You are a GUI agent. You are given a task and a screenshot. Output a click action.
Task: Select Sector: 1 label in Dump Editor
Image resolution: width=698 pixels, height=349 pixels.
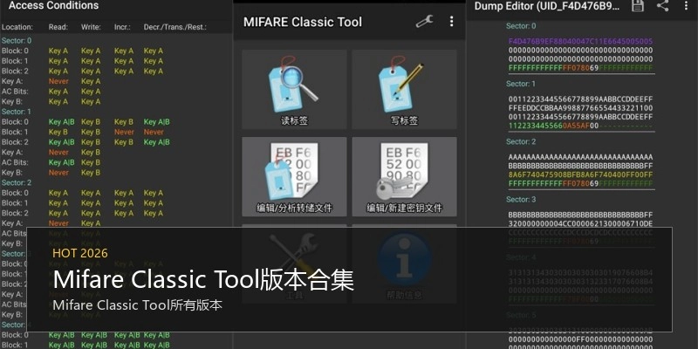coord(521,84)
